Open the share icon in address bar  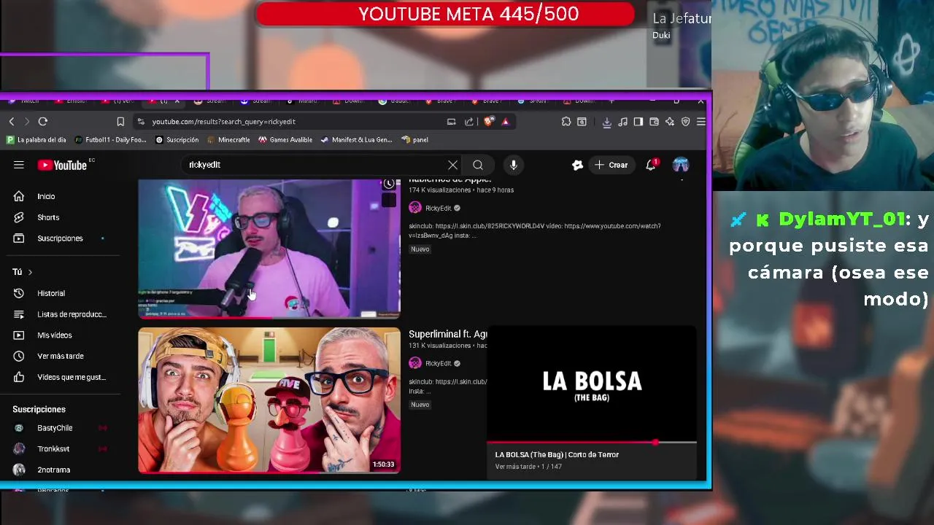[469, 122]
